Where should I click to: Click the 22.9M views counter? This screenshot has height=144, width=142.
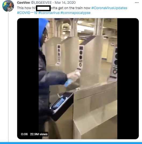39,134
